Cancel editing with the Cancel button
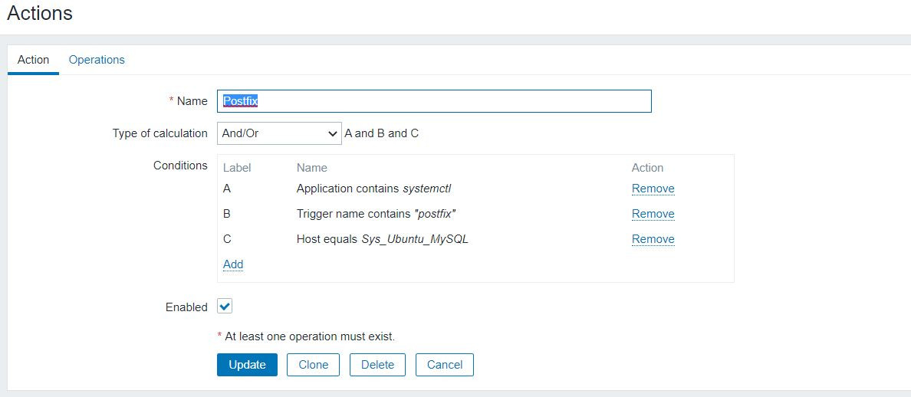Image resolution: width=911 pixels, height=397 pixels. [445, 365]
